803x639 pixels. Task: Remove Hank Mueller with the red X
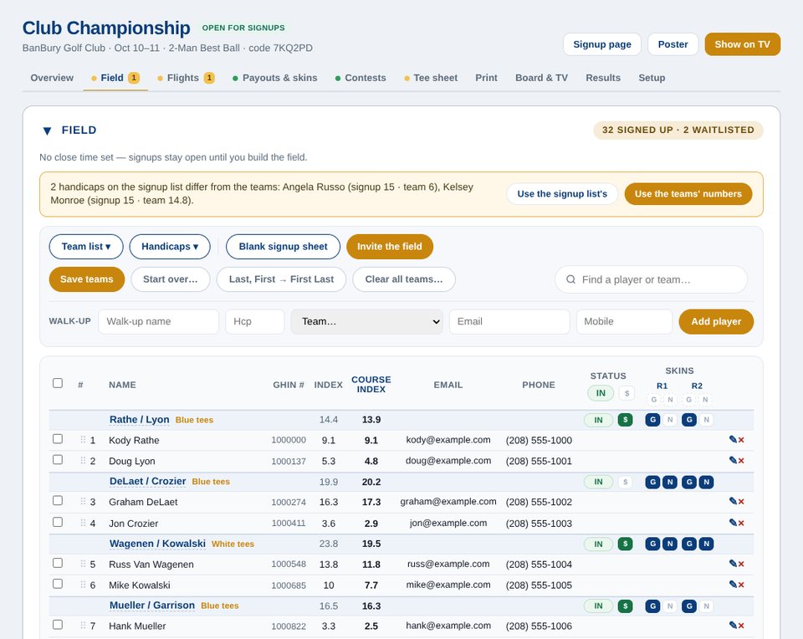(x=741, y=626)
